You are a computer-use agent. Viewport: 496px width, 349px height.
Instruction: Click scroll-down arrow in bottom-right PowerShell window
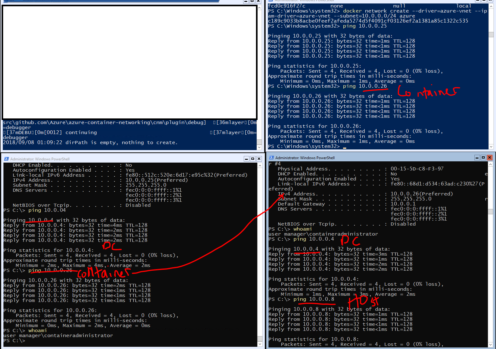491,344
